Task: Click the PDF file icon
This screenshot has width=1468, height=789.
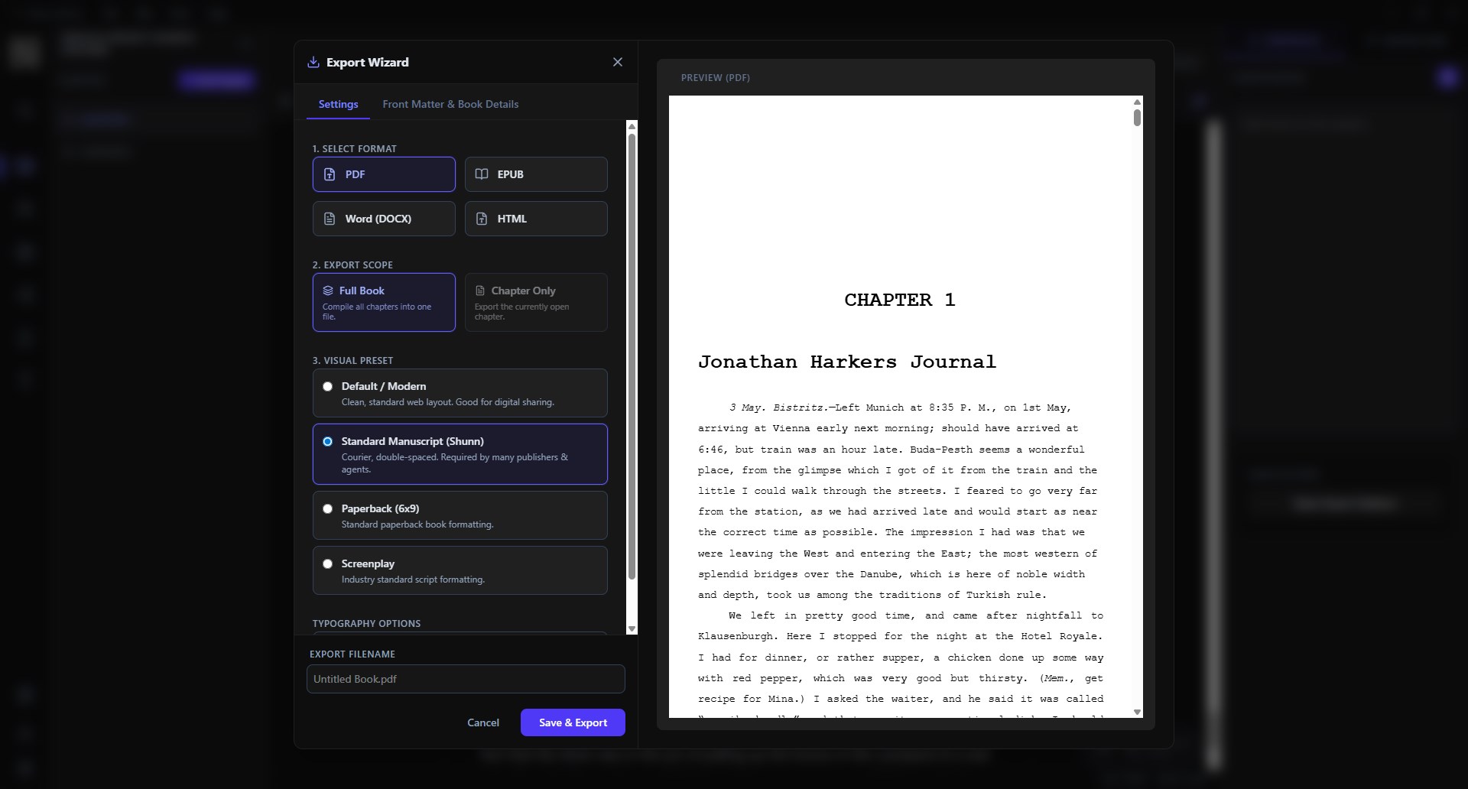Action: click(330, 174)
